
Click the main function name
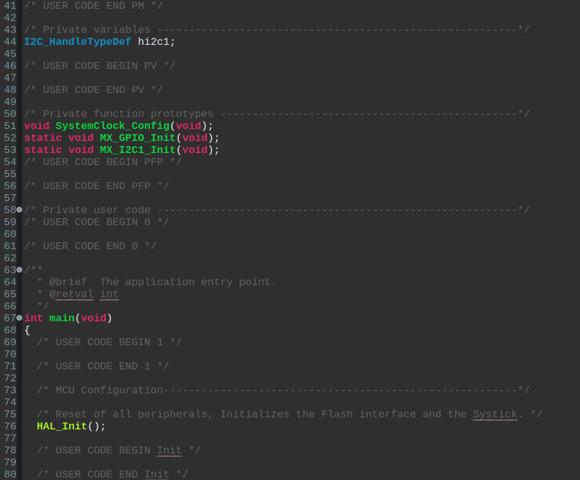[x=61, y=318]
